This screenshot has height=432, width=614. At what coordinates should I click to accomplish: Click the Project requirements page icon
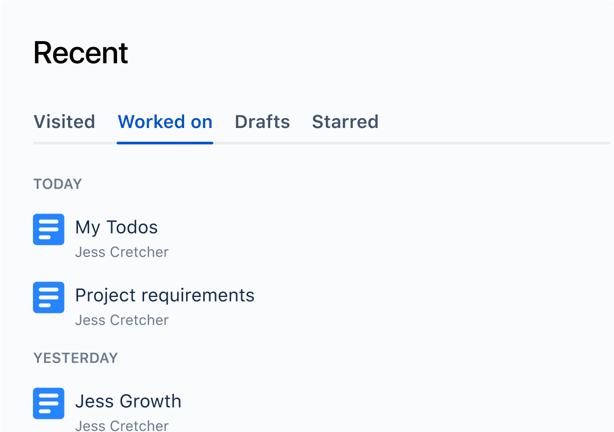coord(49,297)
